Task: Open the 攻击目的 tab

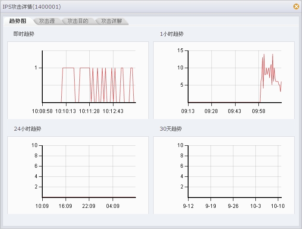Action: pos(78,21)
